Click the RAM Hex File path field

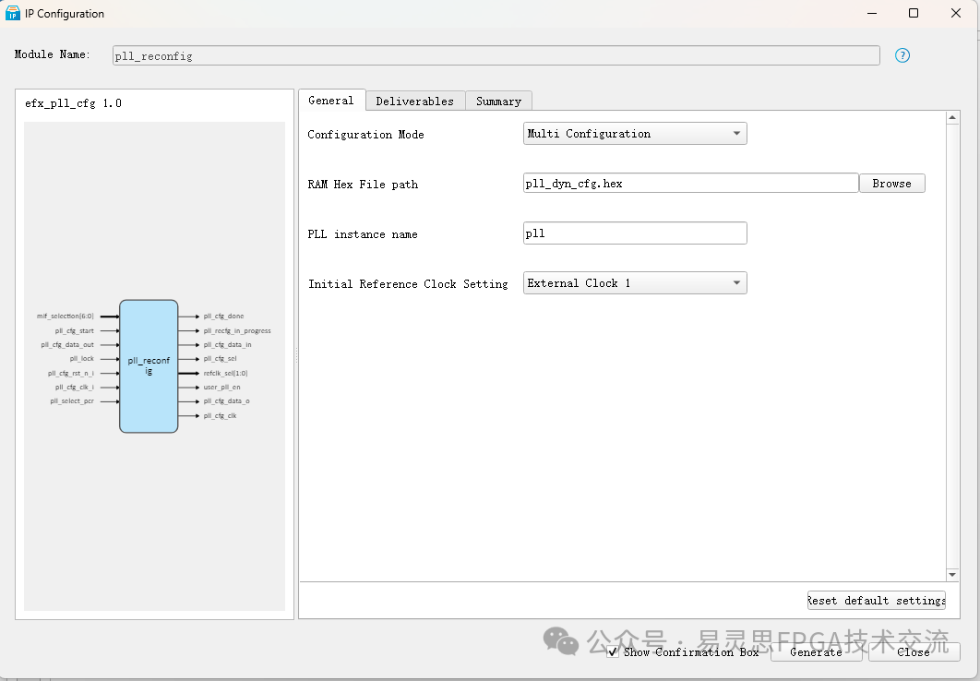(x=690, y=184)
